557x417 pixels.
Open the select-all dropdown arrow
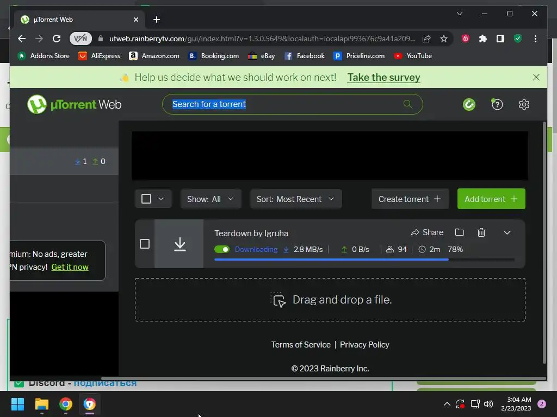161,199
